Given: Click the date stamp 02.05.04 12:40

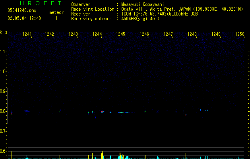Looking at the screenshot, I should [24, 18].
